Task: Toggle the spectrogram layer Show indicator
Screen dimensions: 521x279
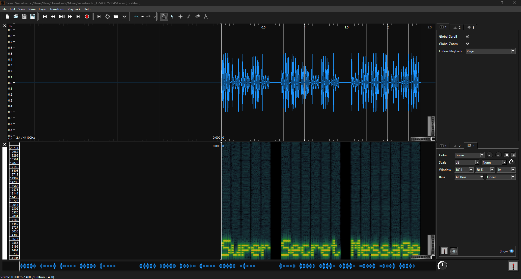Action: tap(511, 251)
